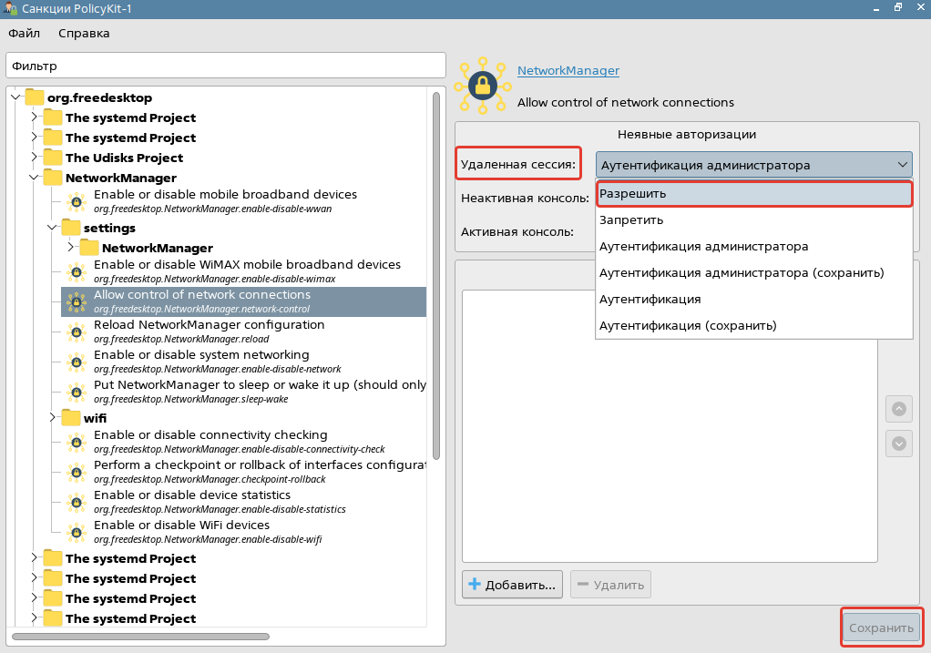Click the lock icon beside Reload NetworkManager configuration
This screenshot has width=931, height=653.
pyautogui.click(x=77, y=332)
